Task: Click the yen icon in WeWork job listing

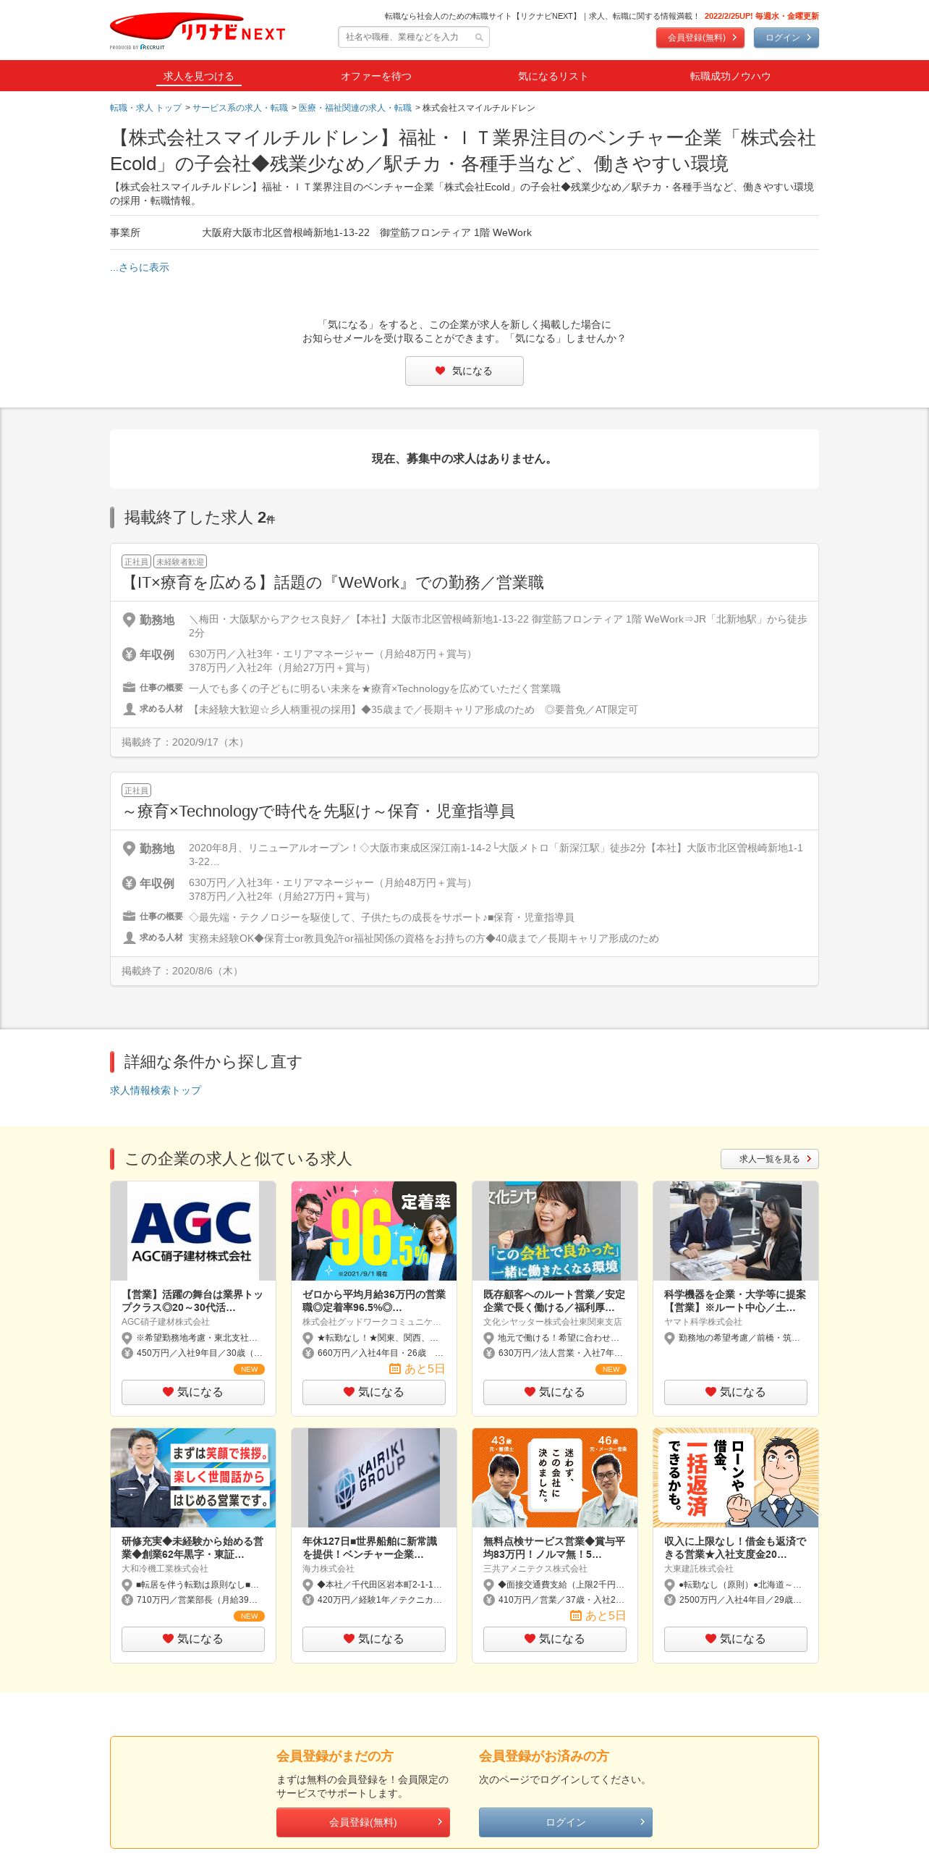Action: pyautogui.click(x=129, y=654)
